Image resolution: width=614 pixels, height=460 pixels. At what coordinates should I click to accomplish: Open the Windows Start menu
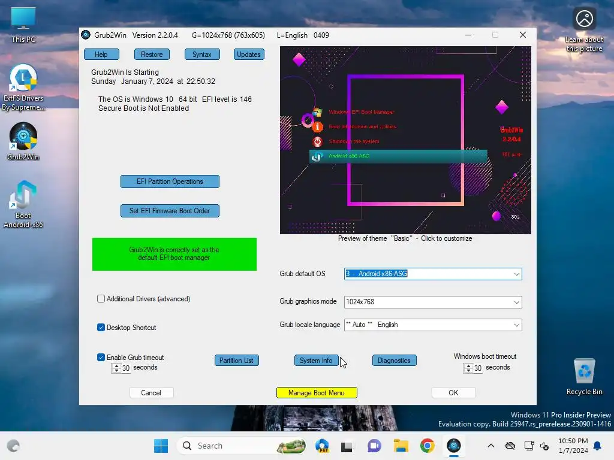(x=161, y=446)
